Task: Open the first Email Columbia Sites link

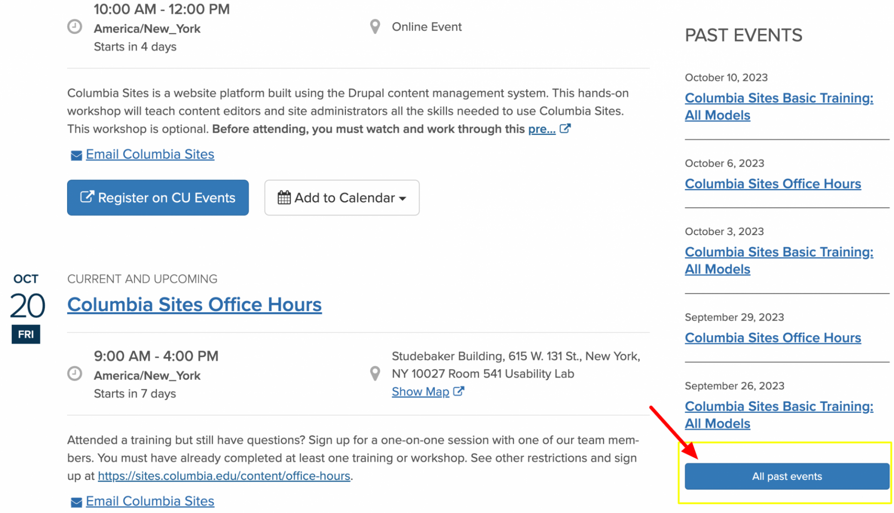Action: 150,154
